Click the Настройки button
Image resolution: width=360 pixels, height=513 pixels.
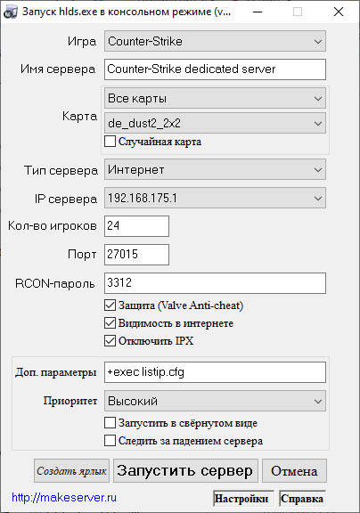click(243, 499)
